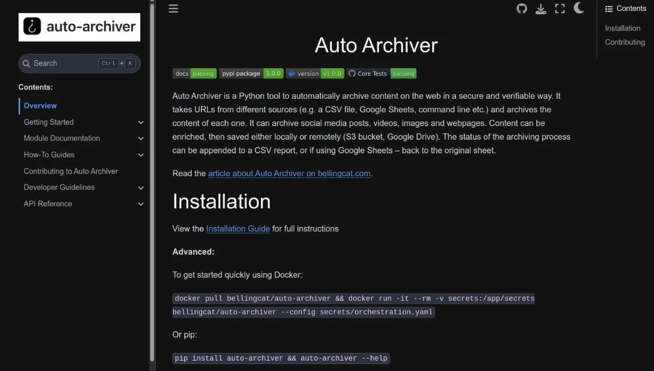Image resolution: width=654 pixels, height=371 pixels.
Task: Toggle the sidebar hamburger menu
Action: click(174, 8)
